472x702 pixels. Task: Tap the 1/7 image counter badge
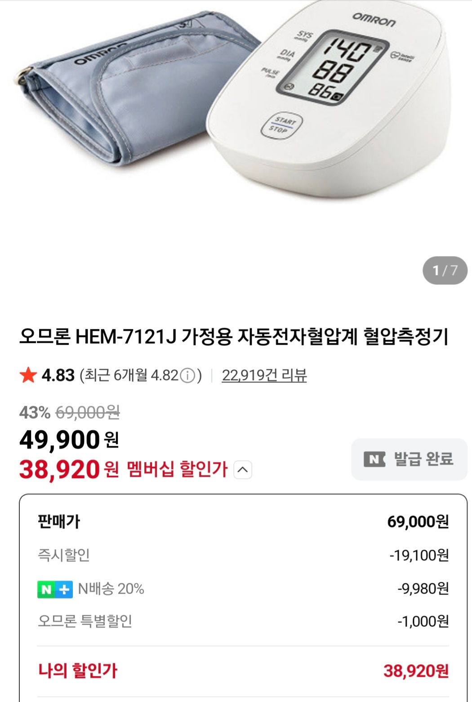tap(445, 271)
